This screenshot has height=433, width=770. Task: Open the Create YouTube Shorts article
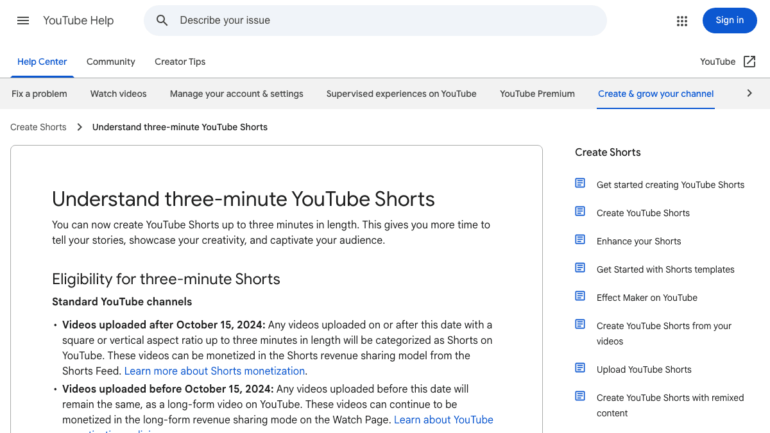(x=643, y=213)
